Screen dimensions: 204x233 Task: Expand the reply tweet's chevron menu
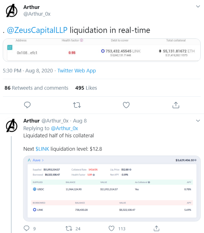(x=198, y=121)
